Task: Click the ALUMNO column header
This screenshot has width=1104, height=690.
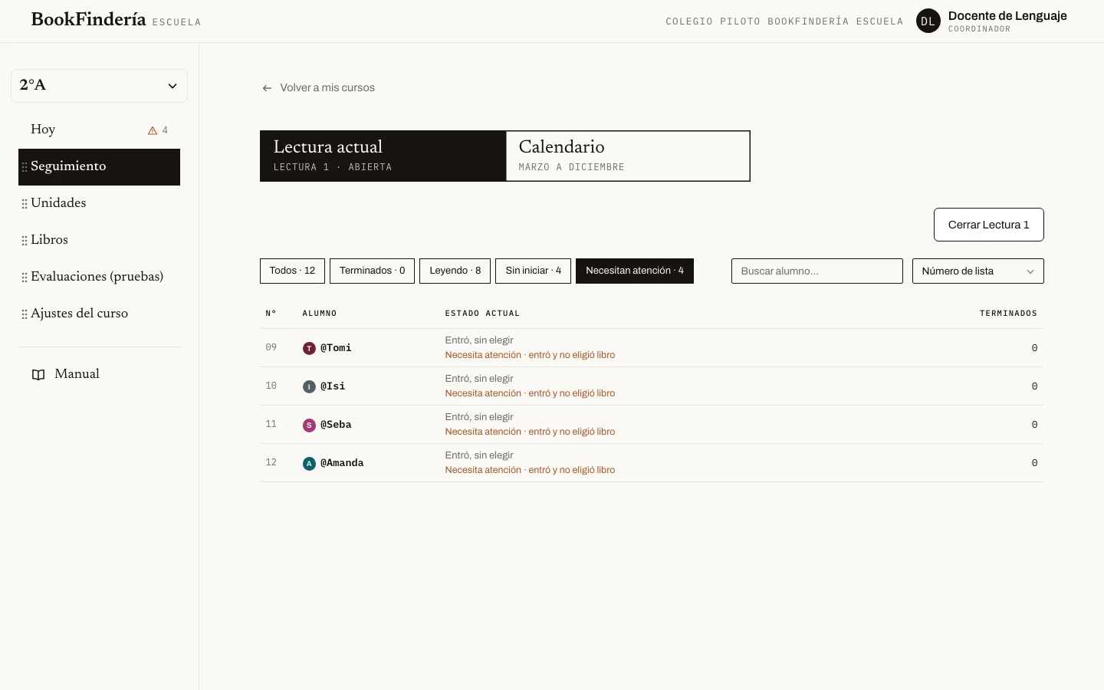Action: tap(320, 314)
